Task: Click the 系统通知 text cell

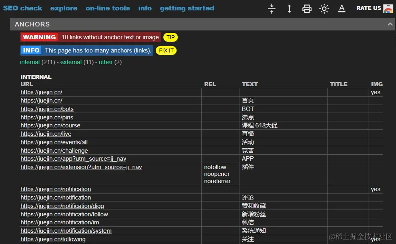Action: pyautogui.click(x=254, y=231)
